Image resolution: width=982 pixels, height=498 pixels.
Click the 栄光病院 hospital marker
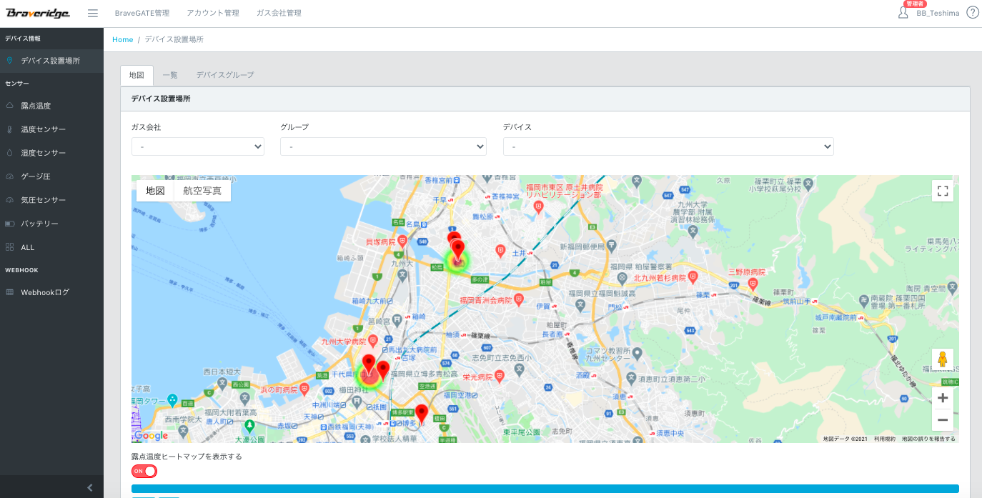[500, 375]
